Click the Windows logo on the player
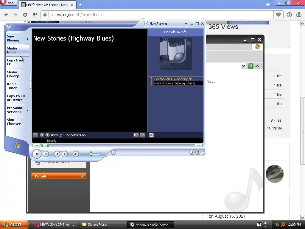 [17, 146]
